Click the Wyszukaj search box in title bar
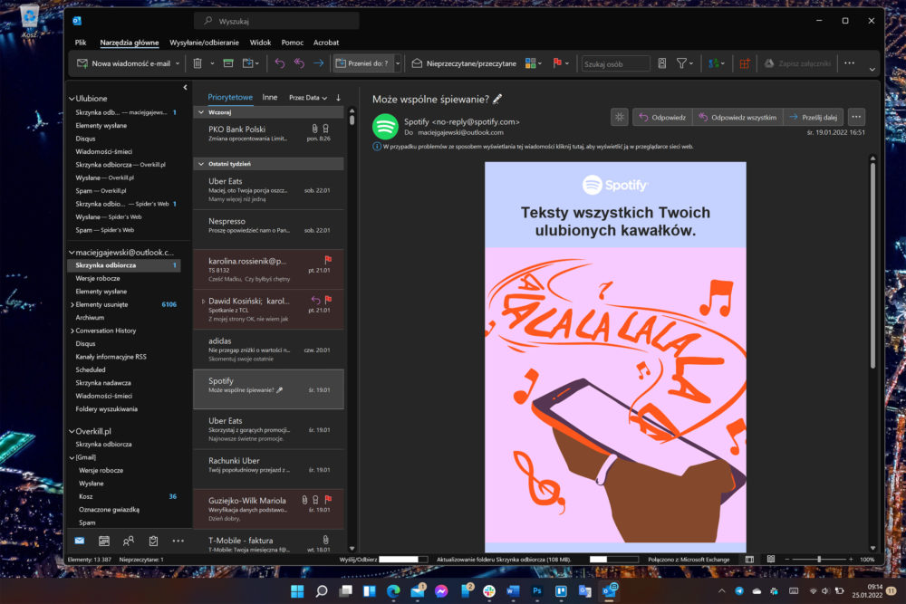Viewport: 906px width, 604px height. [x=276, y=22]
